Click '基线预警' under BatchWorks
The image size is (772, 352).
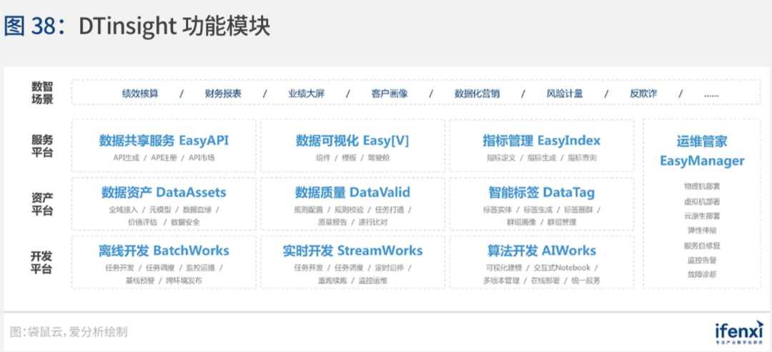(140, 280)
